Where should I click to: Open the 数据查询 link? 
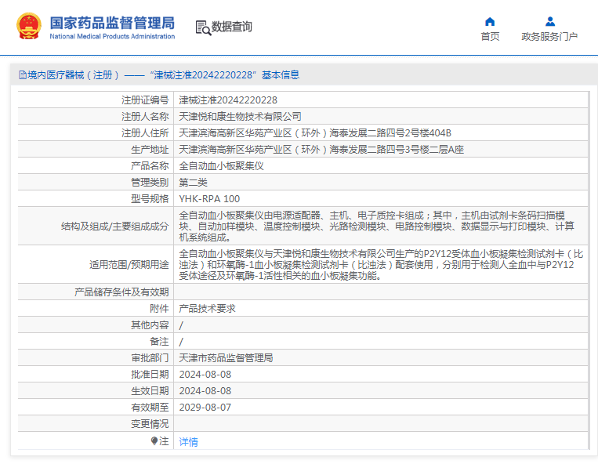(x=231, y=27)
